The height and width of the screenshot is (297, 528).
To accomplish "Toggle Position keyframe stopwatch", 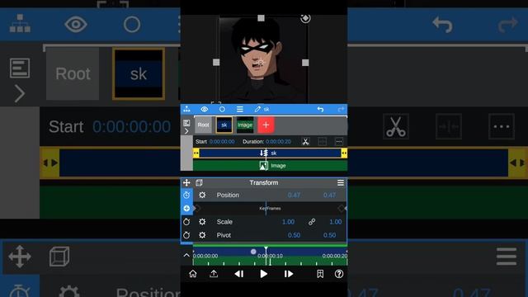I will (x=186, y=195).
